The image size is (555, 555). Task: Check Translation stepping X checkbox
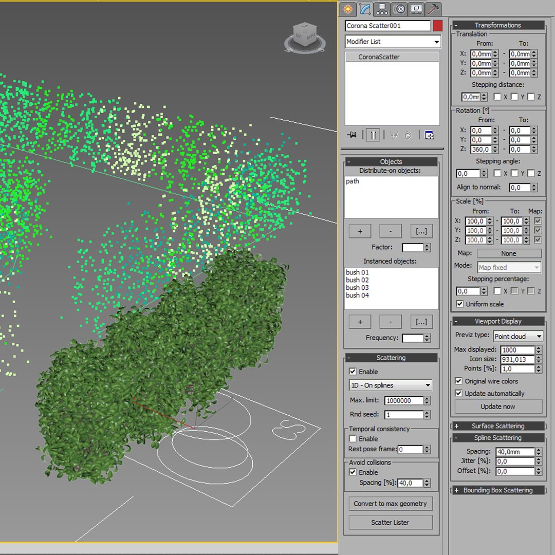pyautogui.click(x=497, y=97)
